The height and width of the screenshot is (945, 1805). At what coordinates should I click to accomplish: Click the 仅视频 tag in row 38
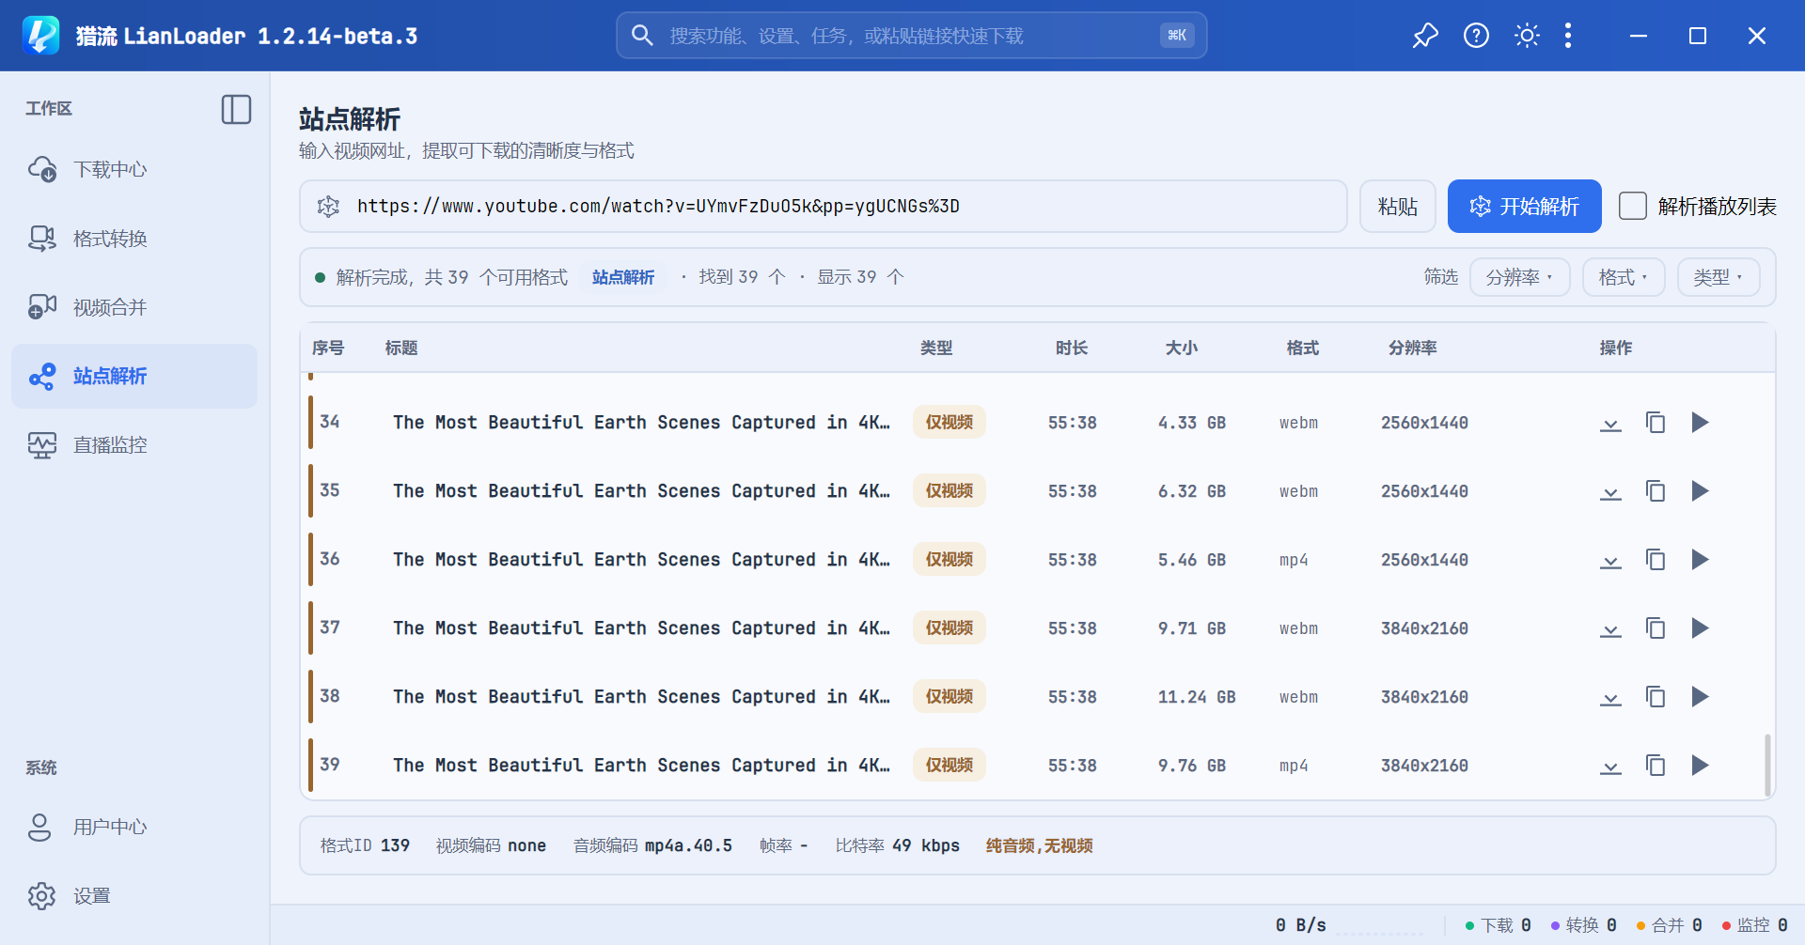click(949, 697)
